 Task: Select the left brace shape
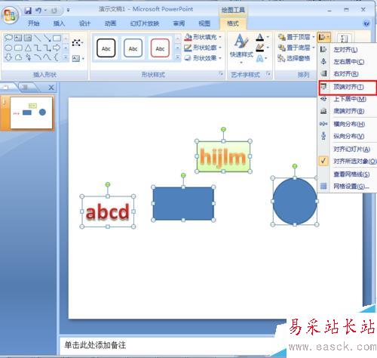click(57, 57)
